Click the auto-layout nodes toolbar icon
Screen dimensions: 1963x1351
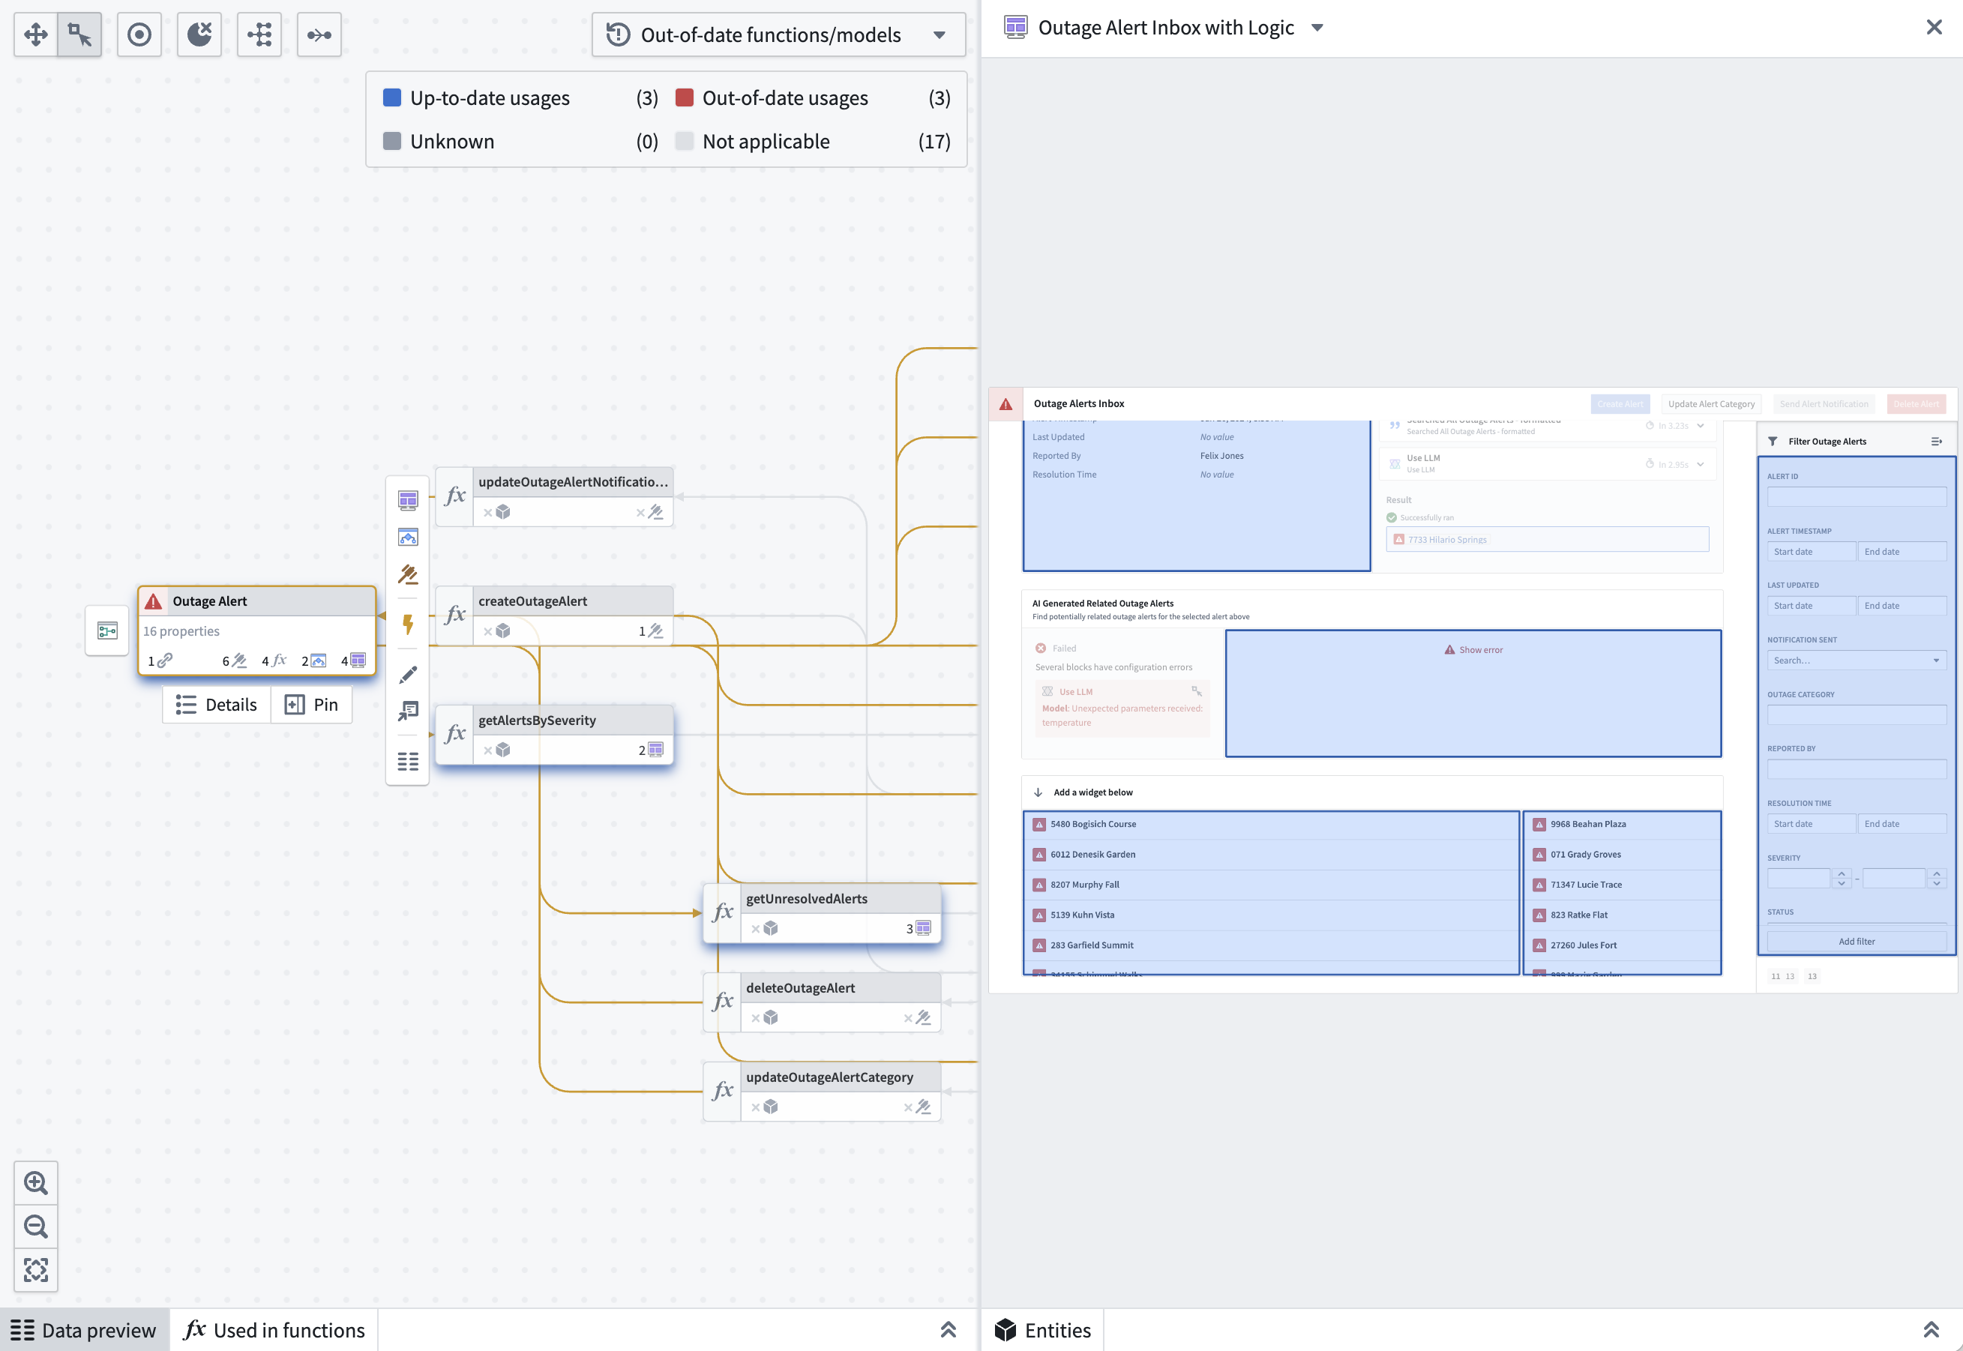pyautogui.click(x=259, y=34)
